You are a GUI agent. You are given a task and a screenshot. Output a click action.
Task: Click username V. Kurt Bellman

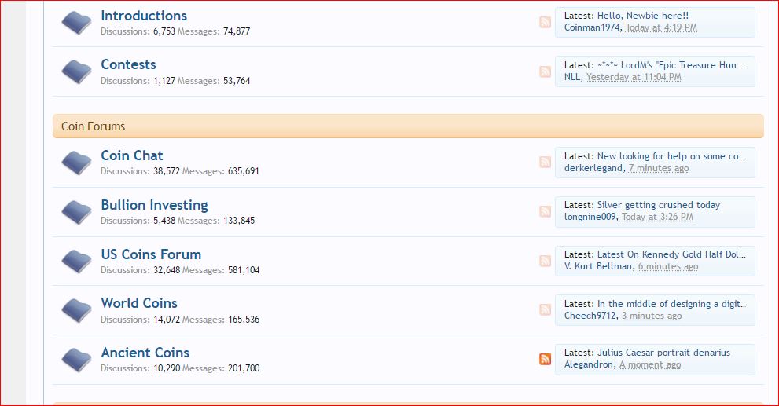pos(598,266)
